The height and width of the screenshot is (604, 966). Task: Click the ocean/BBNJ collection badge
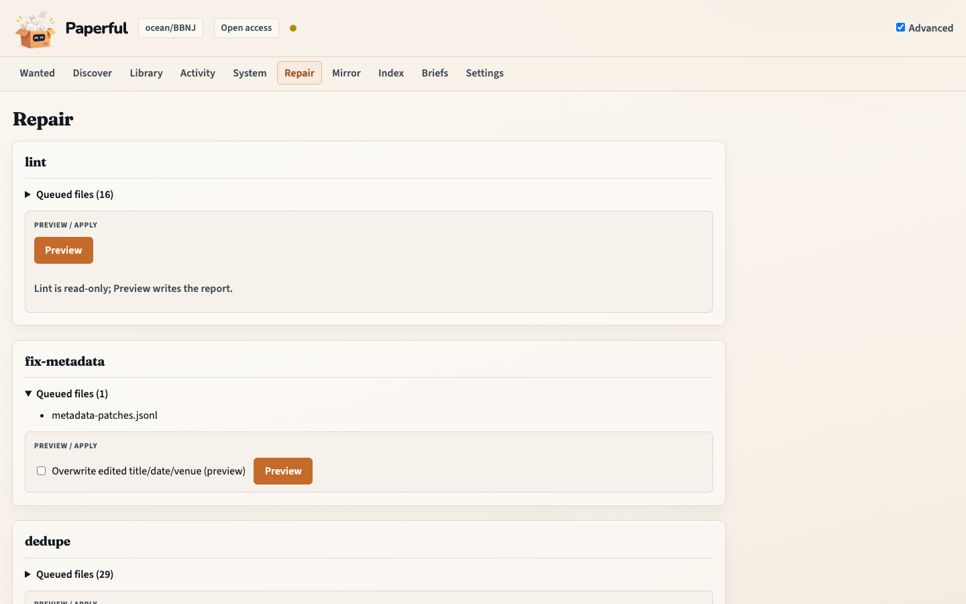click(x=170, y=28)
